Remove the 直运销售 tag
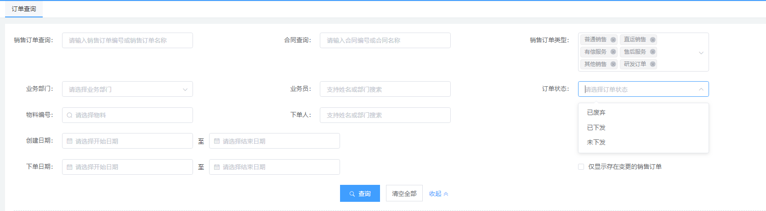The height and width of the screenshot is (211, 766). click(x=653, y=40)
